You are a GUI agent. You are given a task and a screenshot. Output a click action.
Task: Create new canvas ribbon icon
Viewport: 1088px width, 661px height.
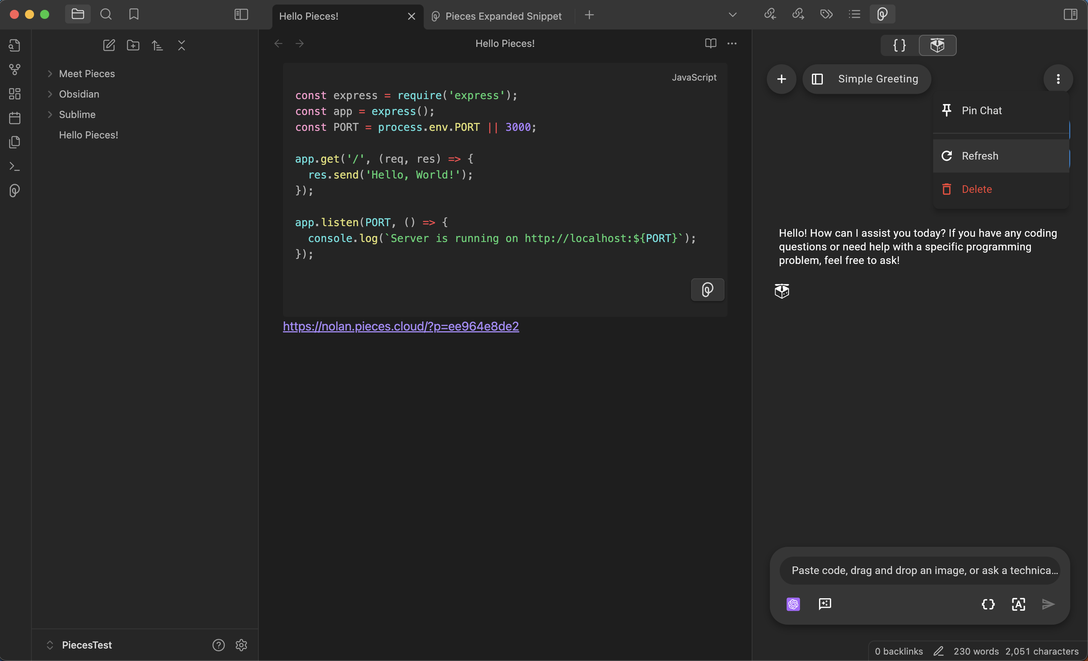pyautogui.click(x=15, y=93)
